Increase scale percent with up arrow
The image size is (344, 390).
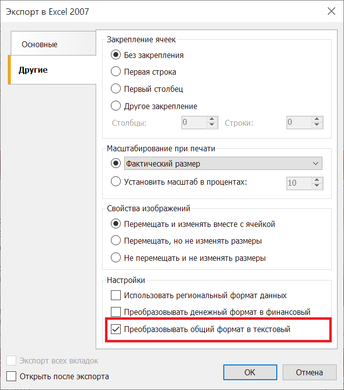(317, 180)
